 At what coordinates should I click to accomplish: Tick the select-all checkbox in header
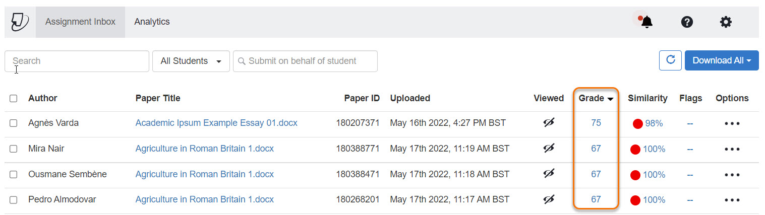tap(14, 99)
